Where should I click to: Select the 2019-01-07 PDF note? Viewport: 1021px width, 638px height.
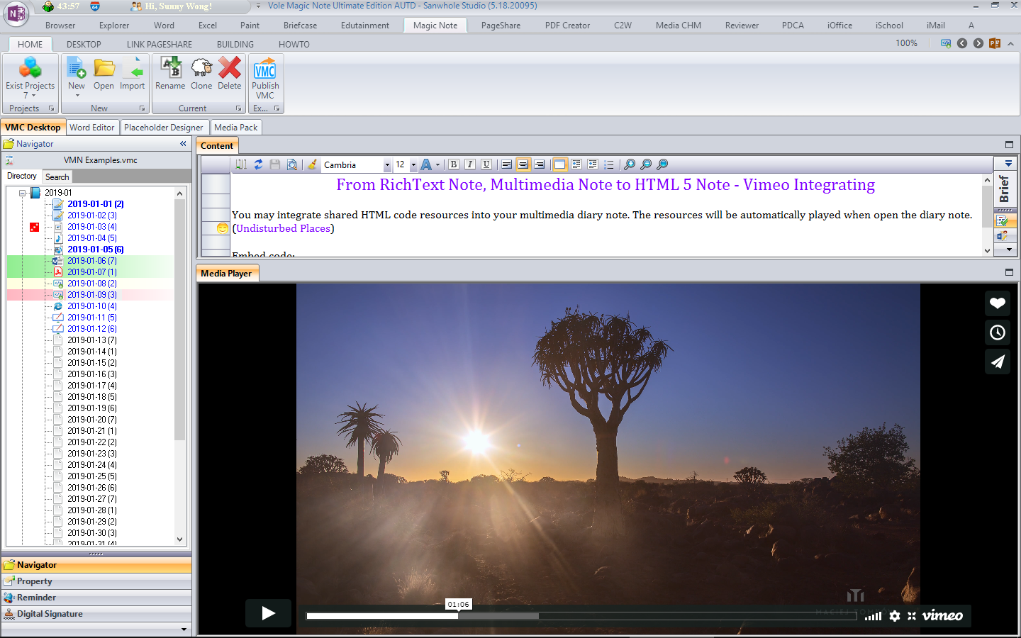[91, 272]
